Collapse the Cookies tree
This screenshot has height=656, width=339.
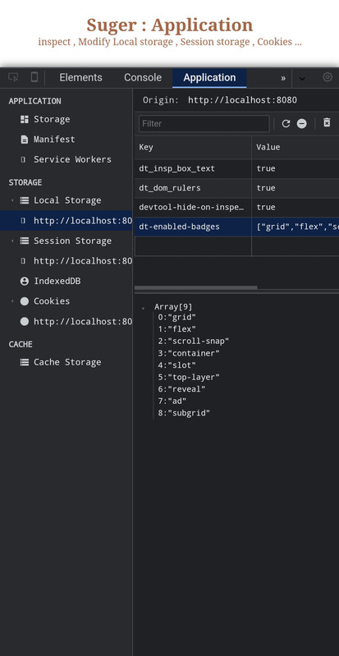pos(12,301)
